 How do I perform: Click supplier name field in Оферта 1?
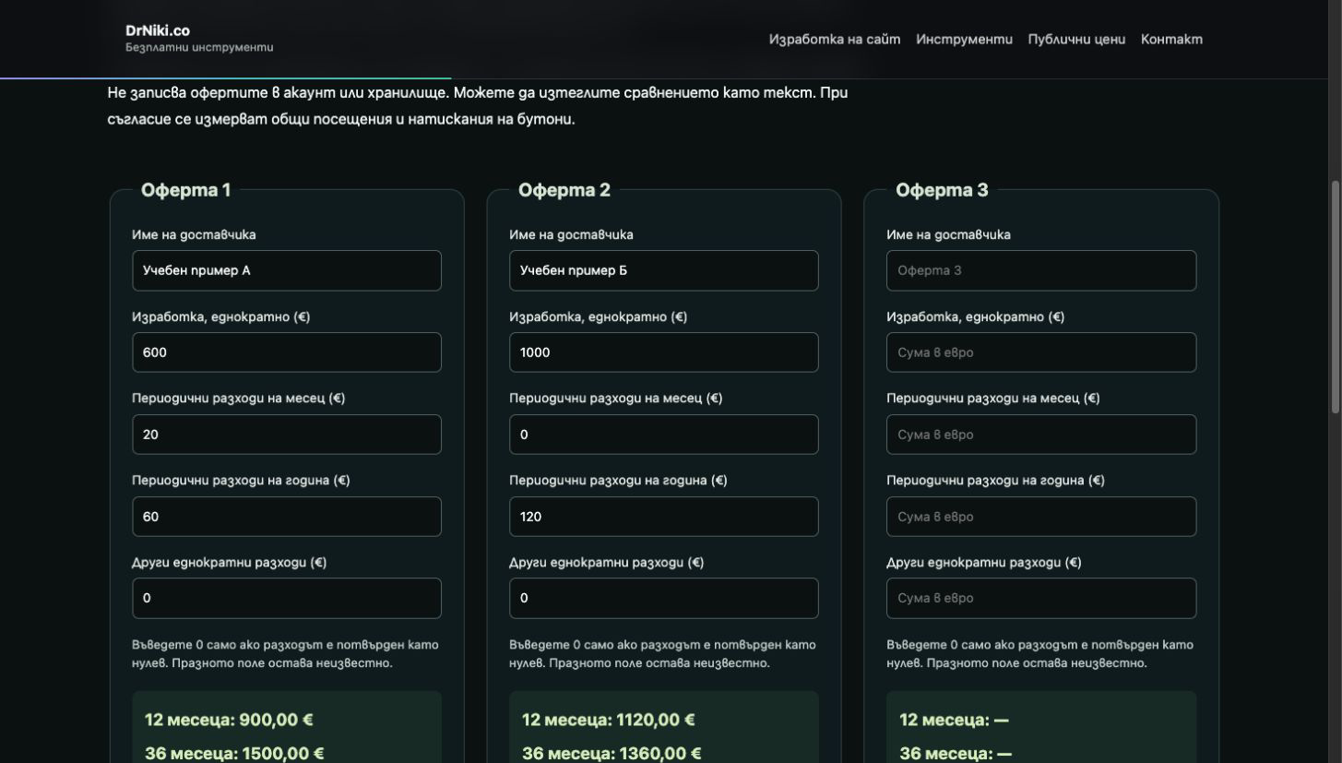[x=287, y=270]
